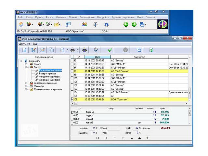Image resolution: width=208 pixels, height=156 pixels.
Task: Approve document with green checkmark
Action: pyautogui.click(x=110, y=50)
